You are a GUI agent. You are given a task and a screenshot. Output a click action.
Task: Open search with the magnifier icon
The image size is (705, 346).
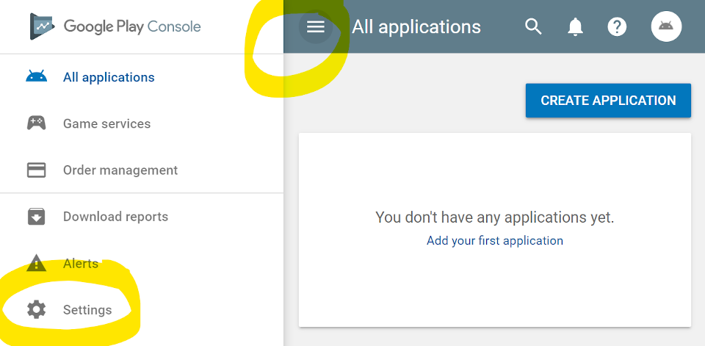click(533, 27)
